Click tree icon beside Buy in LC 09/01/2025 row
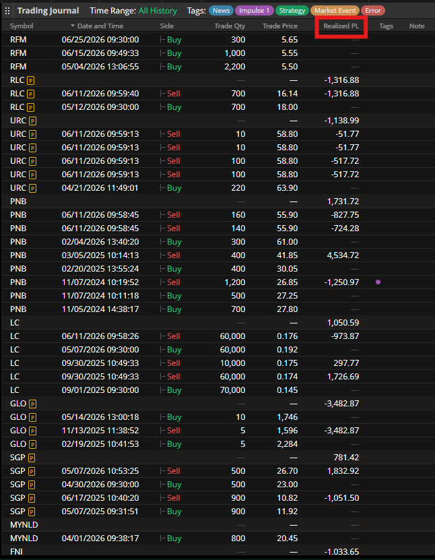 [x=163, y=390]
